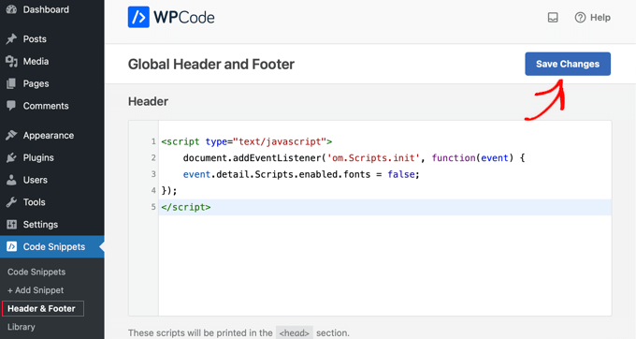The width and height of the screenshot is (636, 339).
Task: Click the Code Snippets WPCode icon in sidebar
Action: 12,246
